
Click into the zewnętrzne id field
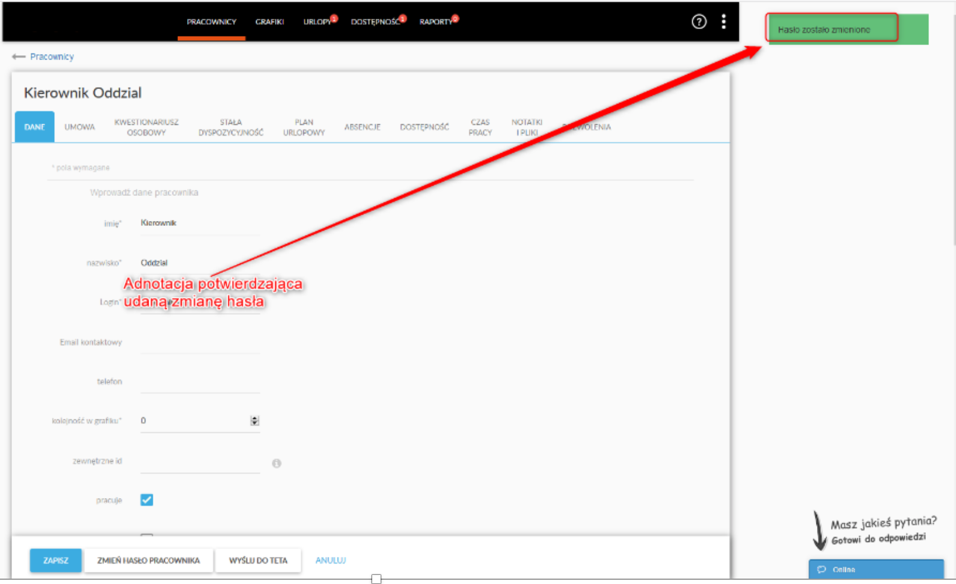tap(200, 461)
